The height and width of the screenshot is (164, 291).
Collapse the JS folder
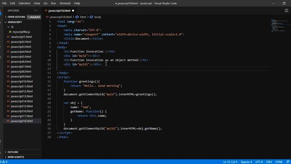pos(12,27)
